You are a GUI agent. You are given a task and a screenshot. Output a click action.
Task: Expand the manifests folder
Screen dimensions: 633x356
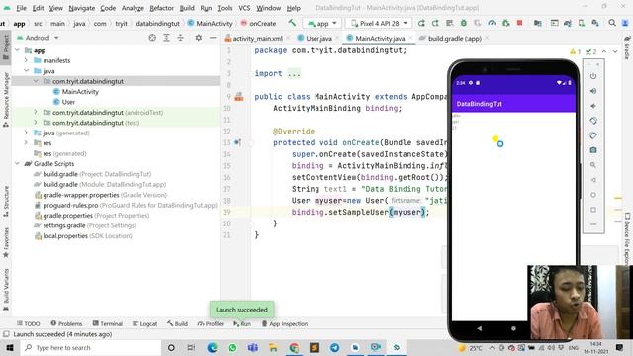click(x=27, y=60)
